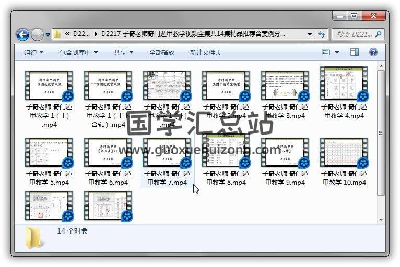Image resolution: width=400 pixels, height=267 pixels.
Task: Click the file name 甲教学 6.mp4
Action: (x=108, y=178)
